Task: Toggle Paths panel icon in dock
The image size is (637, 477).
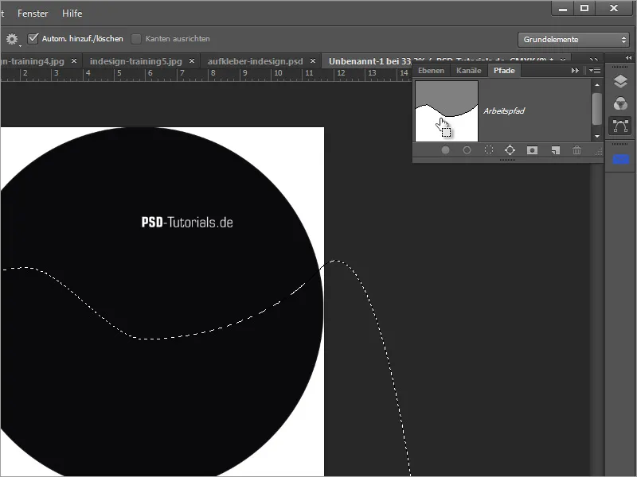Action: point(620,126)
